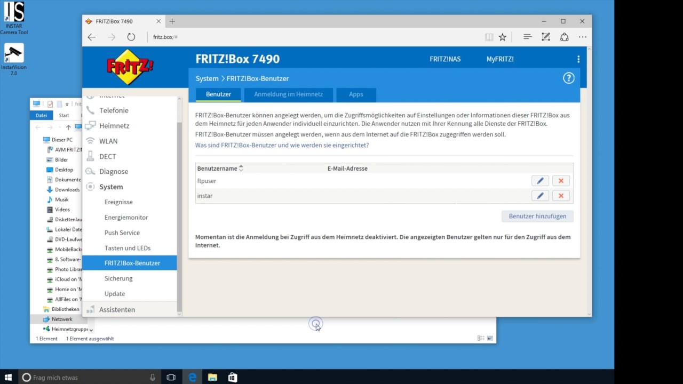
Task: Delete the instar user with red X
Action: [561, 196]
